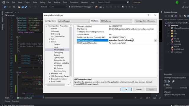This screenshot has height=106, width=189.
Task: Open the Error List tab
Action: point(15,101)
